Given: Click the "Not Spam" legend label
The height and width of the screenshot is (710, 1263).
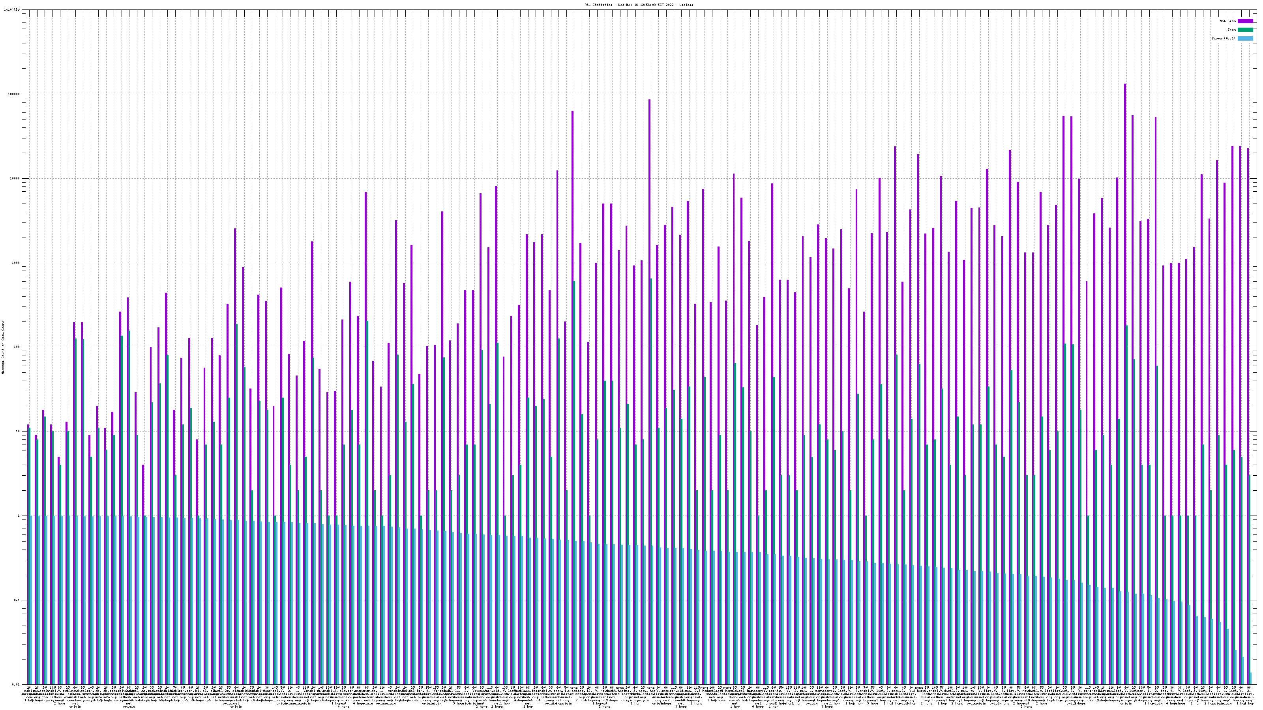Looking at the screenshot, I should point(1228,21).
